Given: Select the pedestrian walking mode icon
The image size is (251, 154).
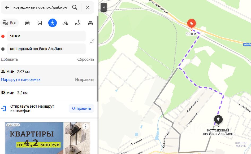Looking at the screenshot, I should click(x=53, y=23).
